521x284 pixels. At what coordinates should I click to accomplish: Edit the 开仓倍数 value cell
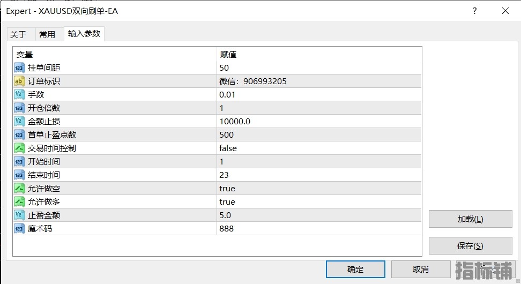[x=319, y=108]
